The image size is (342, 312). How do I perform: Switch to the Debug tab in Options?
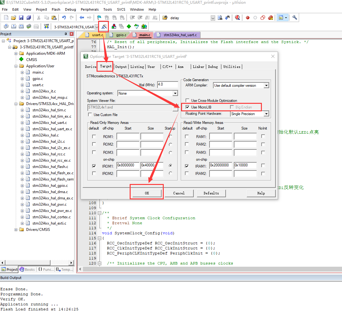coord(213,66)
